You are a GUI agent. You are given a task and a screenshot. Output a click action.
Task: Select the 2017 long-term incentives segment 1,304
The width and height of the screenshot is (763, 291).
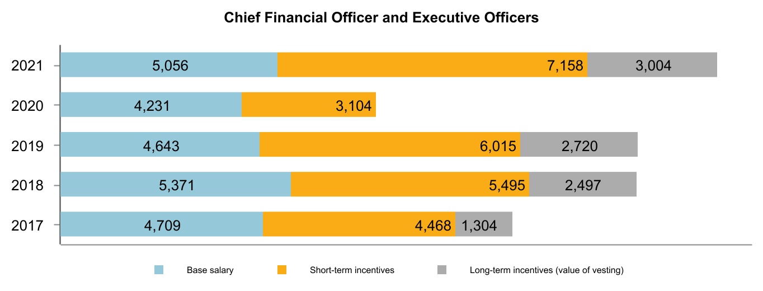(484, 224)
